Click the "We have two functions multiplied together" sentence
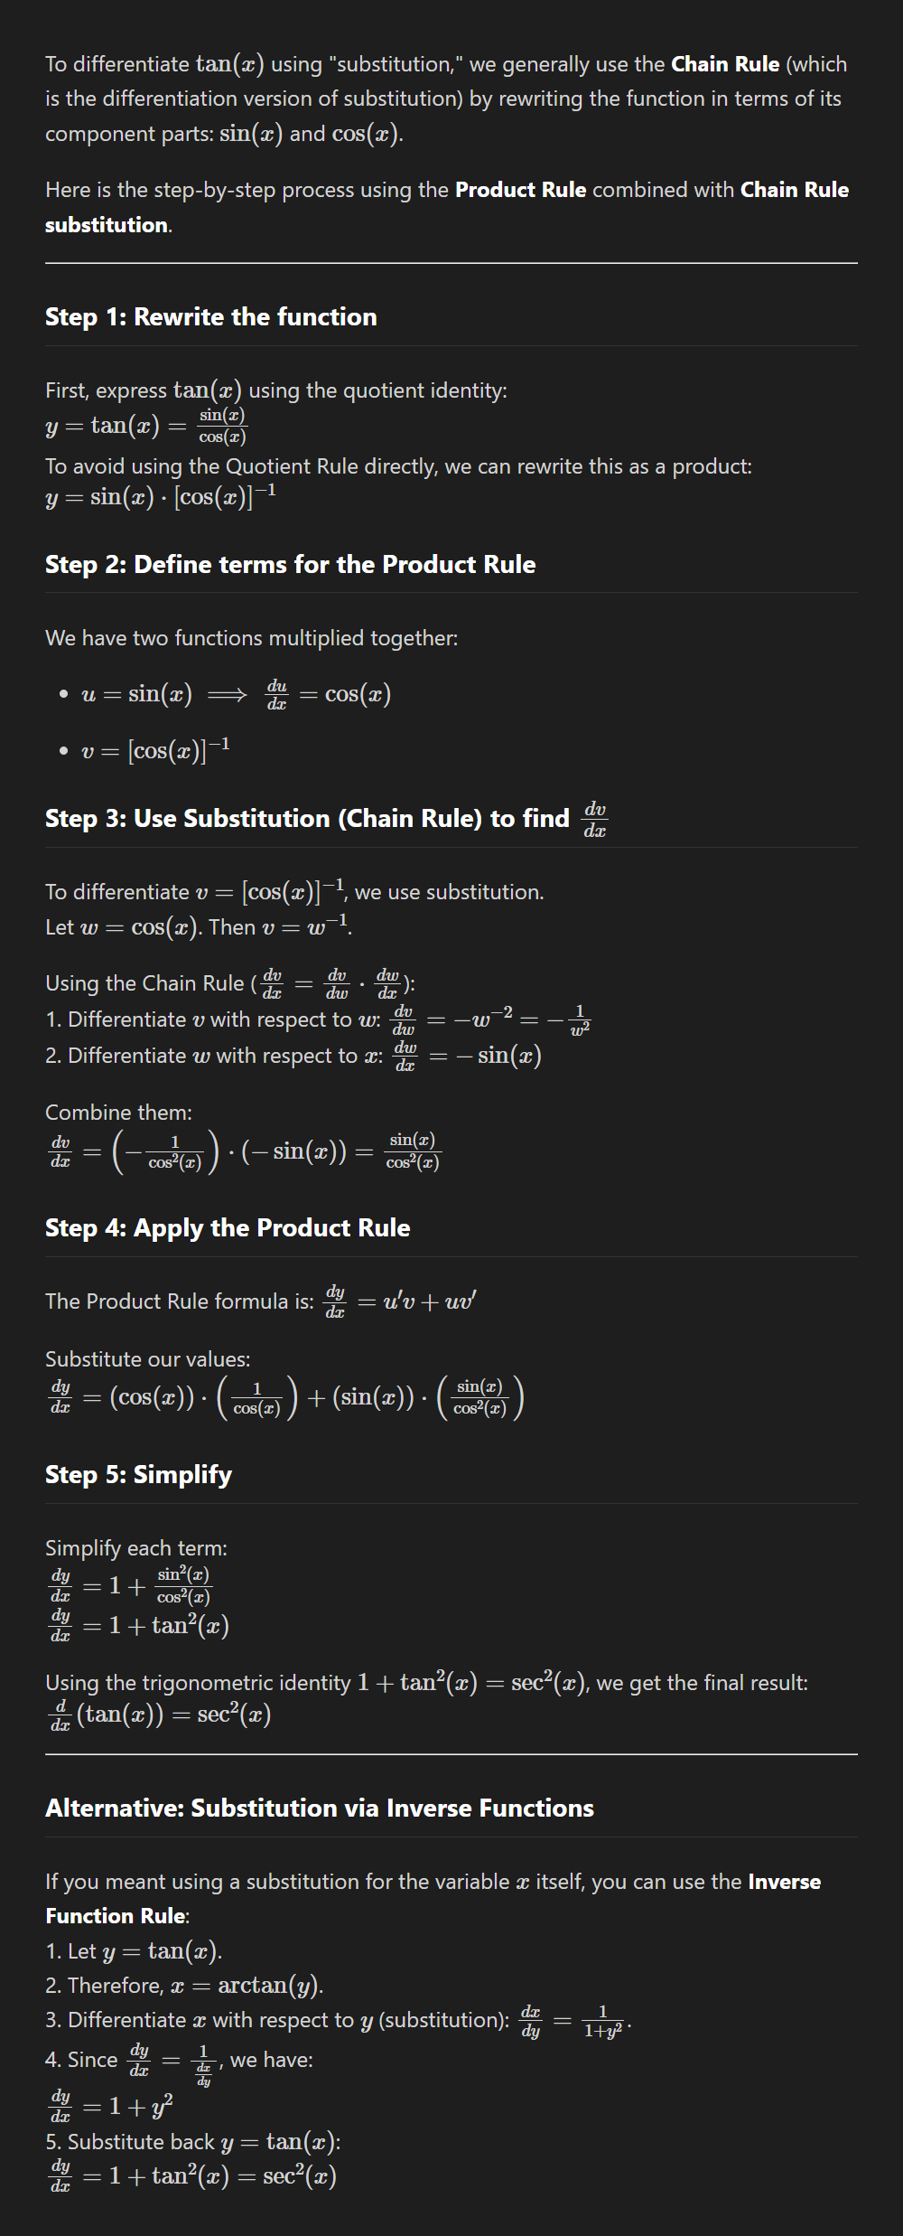This screenshot has width=903, height=2236. [251, 639]
